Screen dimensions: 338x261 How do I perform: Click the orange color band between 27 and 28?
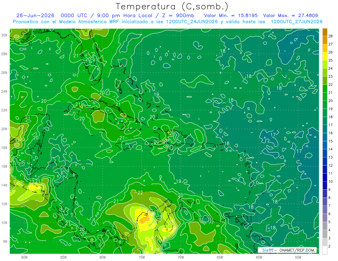tap(325, 40)
